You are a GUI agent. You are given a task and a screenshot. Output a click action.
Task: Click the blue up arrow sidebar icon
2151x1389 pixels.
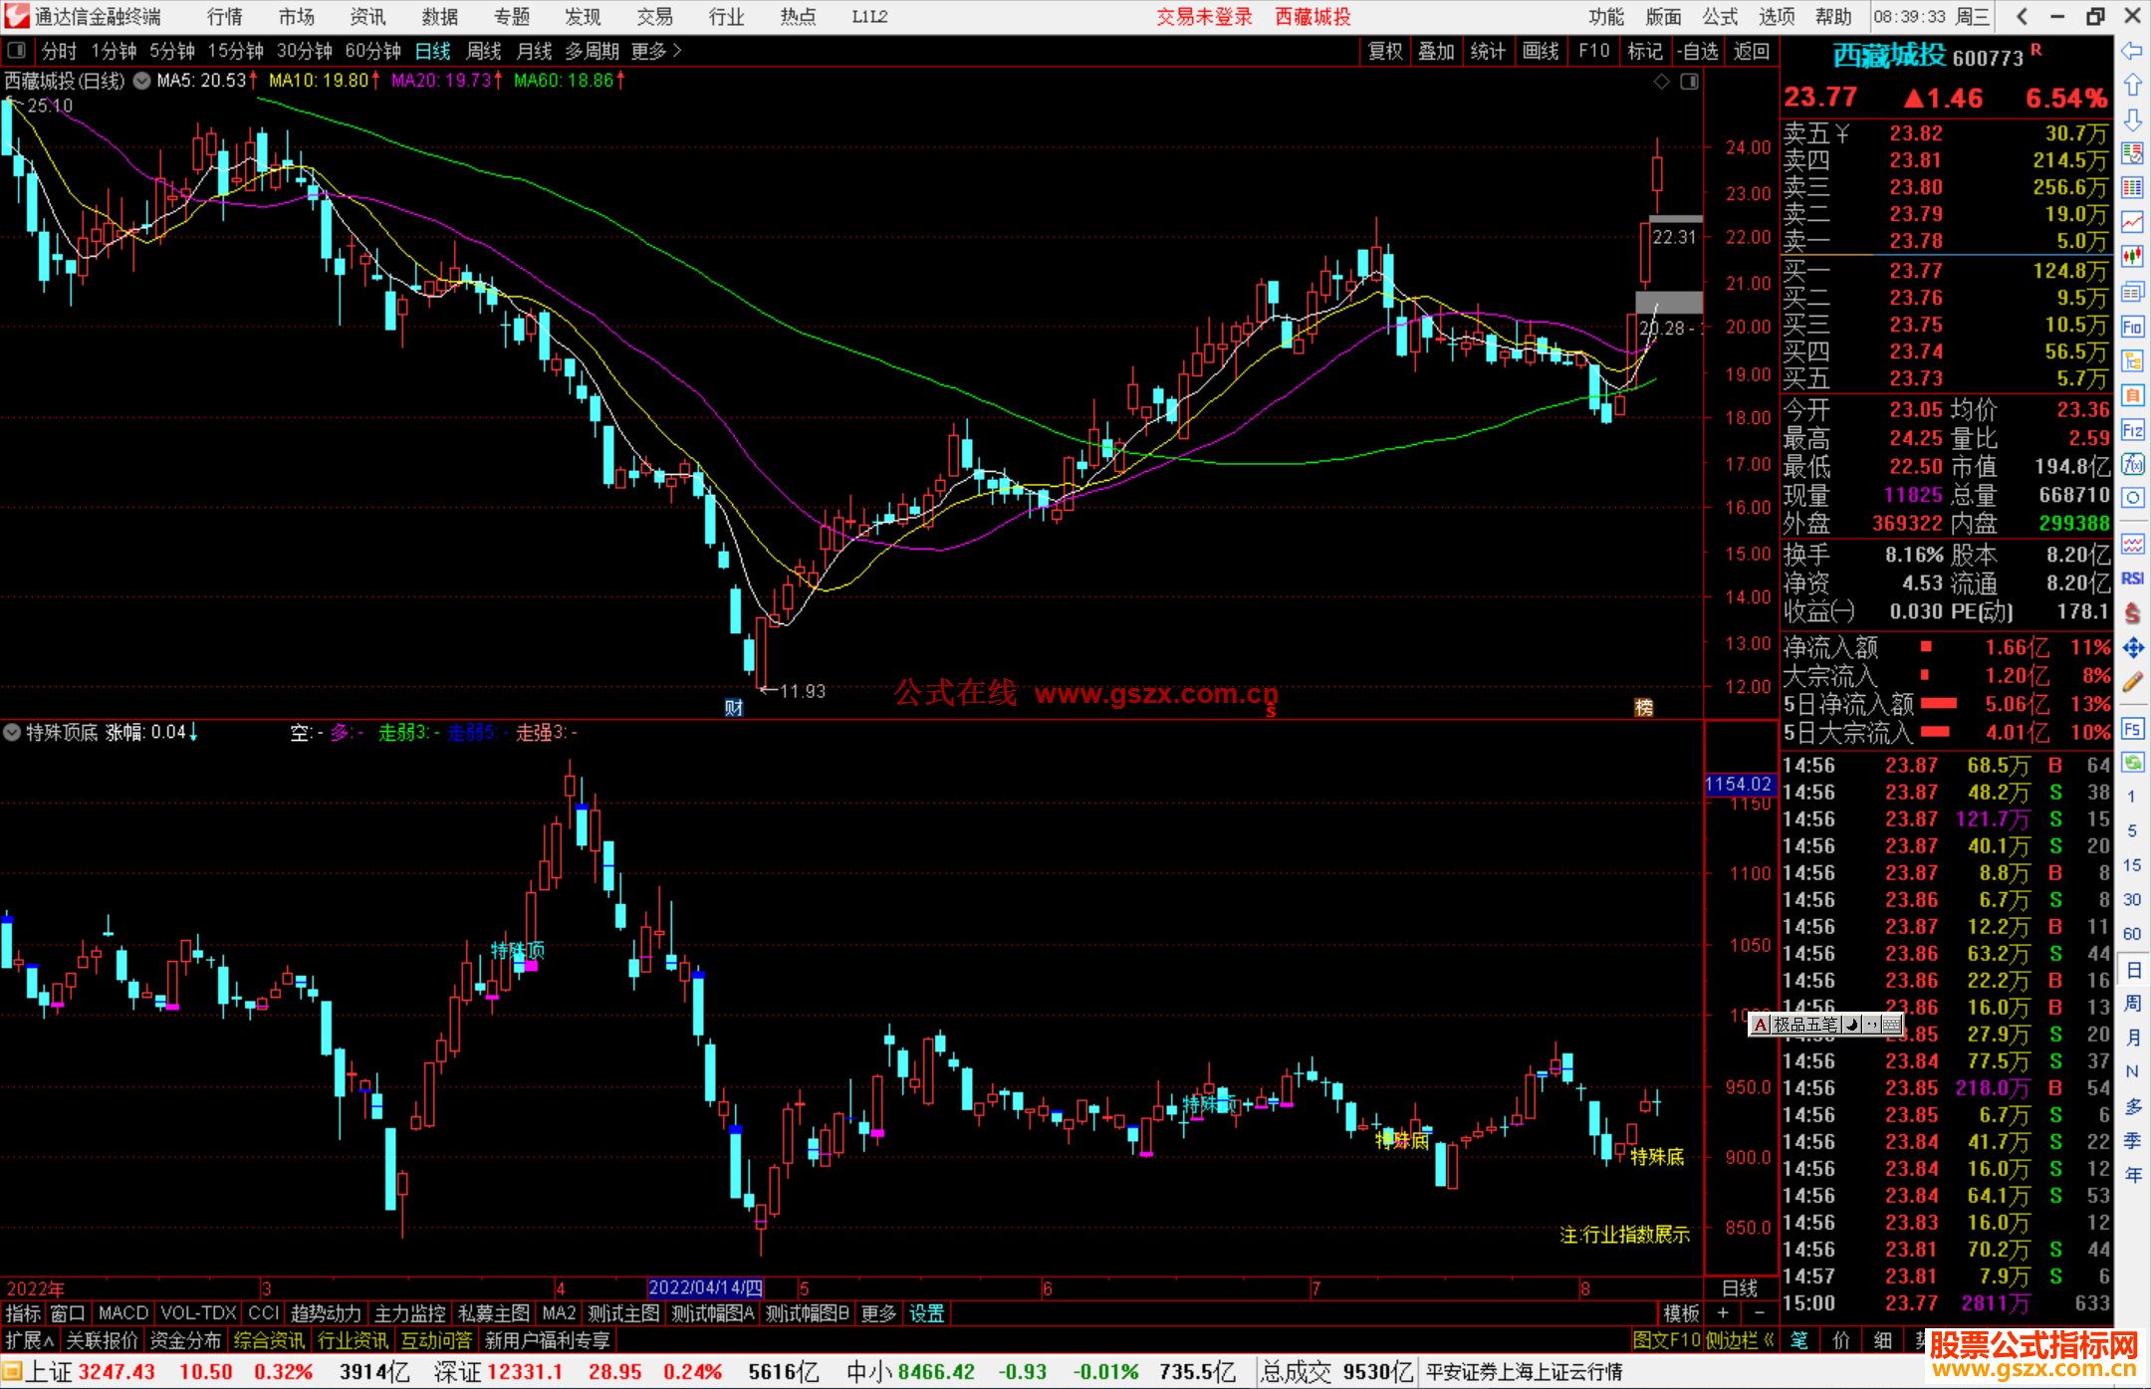pos(2132,86)
